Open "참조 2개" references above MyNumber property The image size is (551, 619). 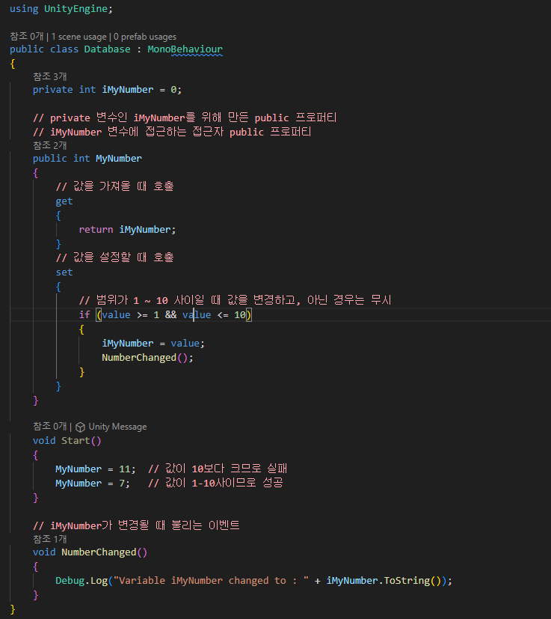click(49, 145)
